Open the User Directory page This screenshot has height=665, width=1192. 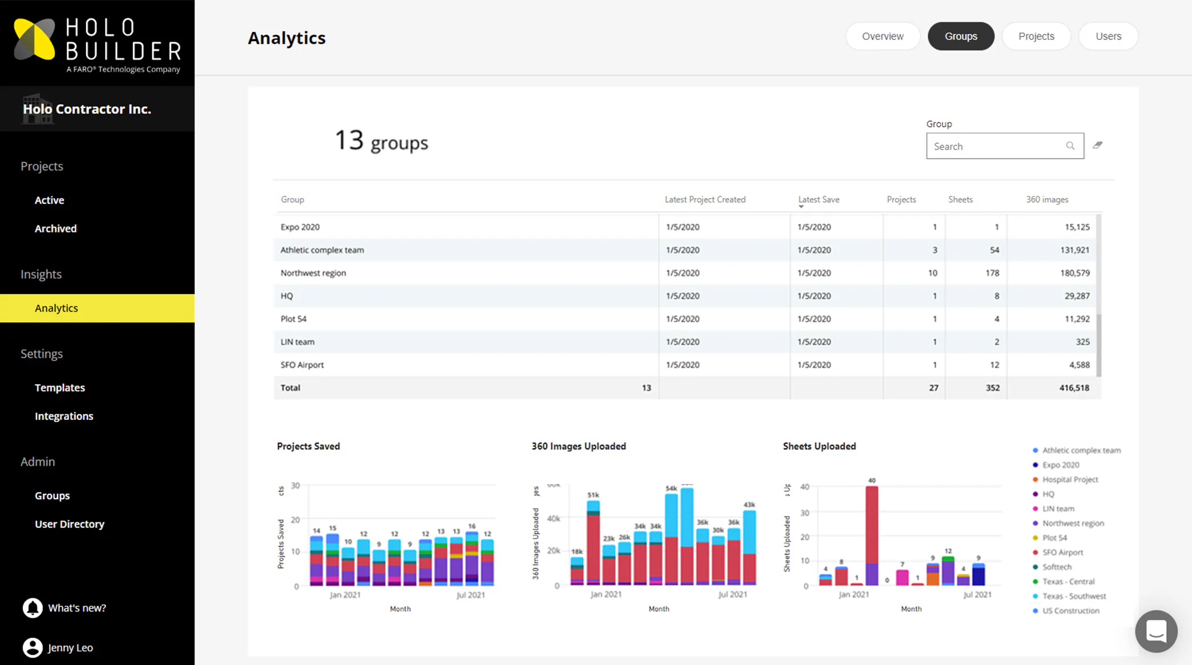coord(70,524)
